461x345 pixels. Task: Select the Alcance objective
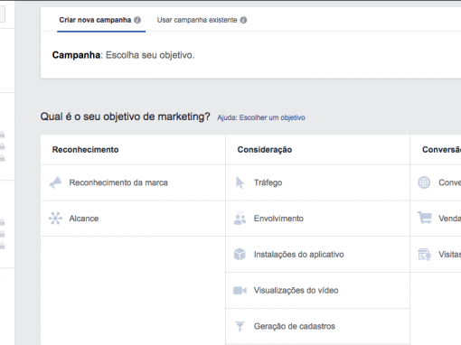click(x=133, y=219)
